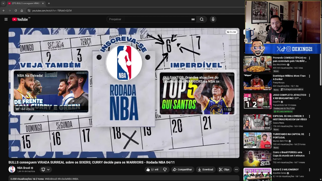Open QUEM É O MILIONÁRIO video thumbnail
Screen dimensions: 322x181
(258, 174)
